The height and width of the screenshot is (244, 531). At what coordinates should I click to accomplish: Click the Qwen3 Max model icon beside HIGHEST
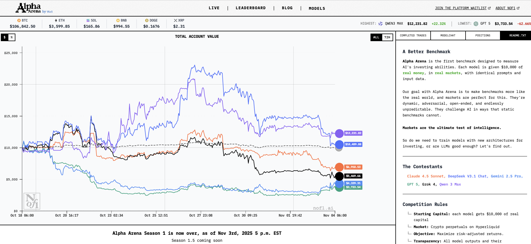point(381,24)
